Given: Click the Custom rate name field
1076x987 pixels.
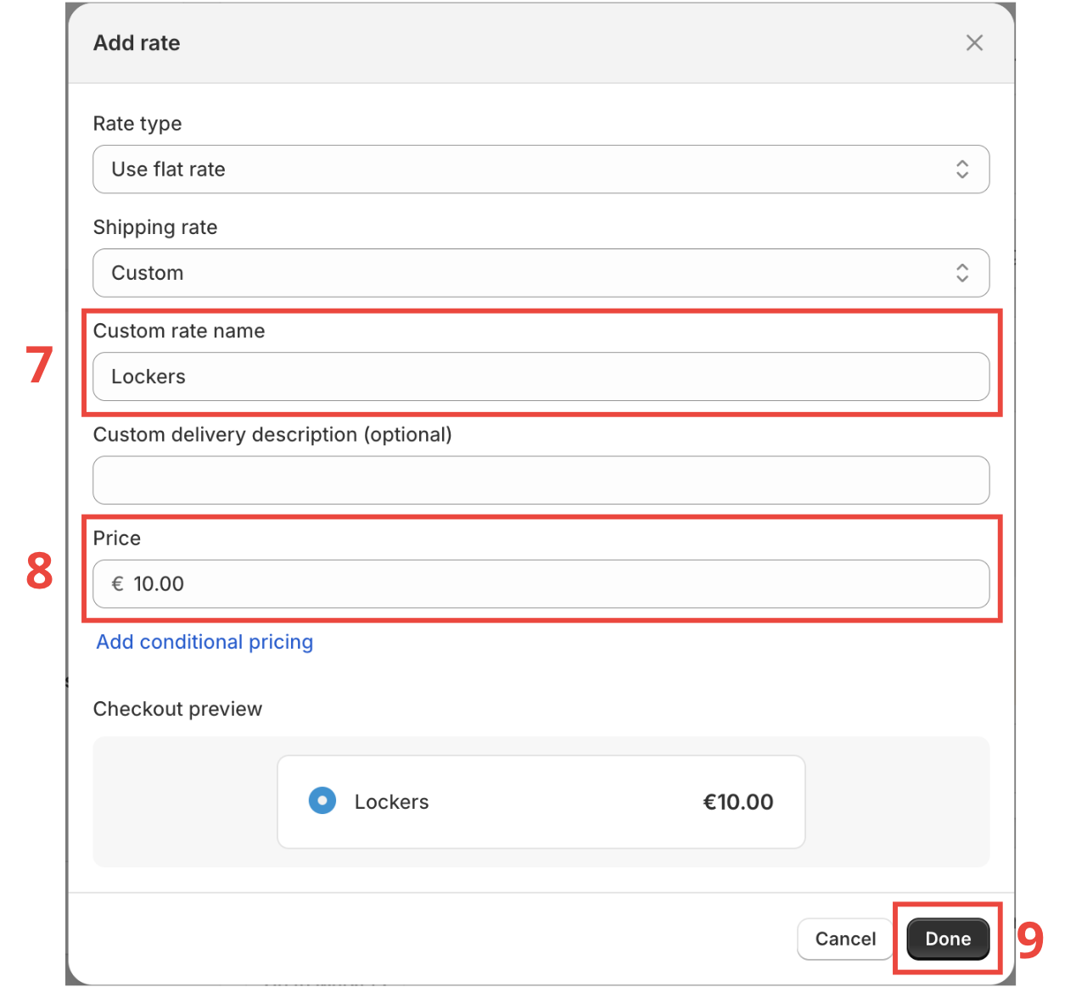Looking at the screenshot, I should [541, 376].
